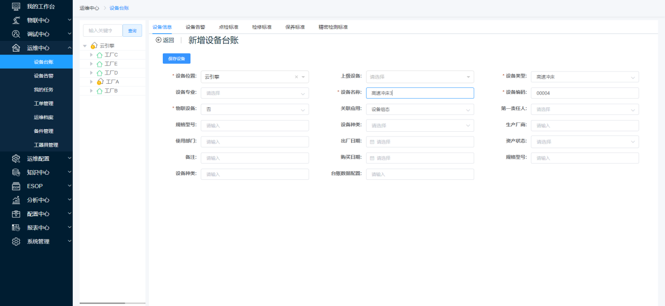Click the 我的工作台 monitor icon in sidebar
665x306 pixels.
16,6
